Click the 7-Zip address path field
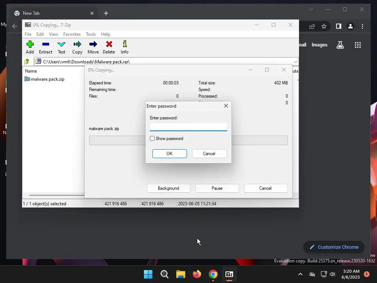Viewport: 377px width, 283px height. coord(166,62)
